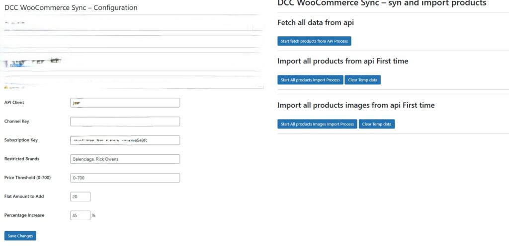Click Import all products images heading

(x=356, y=105)
